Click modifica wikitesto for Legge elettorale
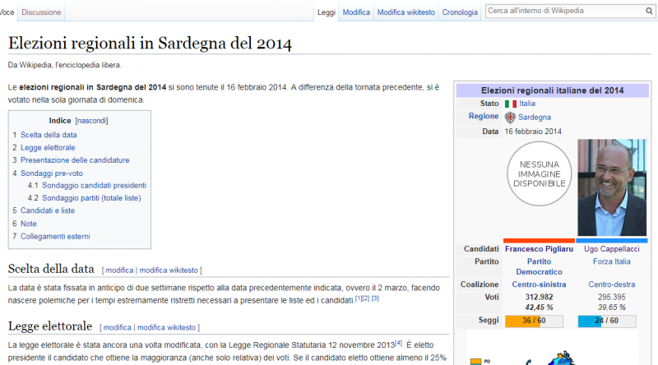The image size is (658, 365). (x=166, y=328)
